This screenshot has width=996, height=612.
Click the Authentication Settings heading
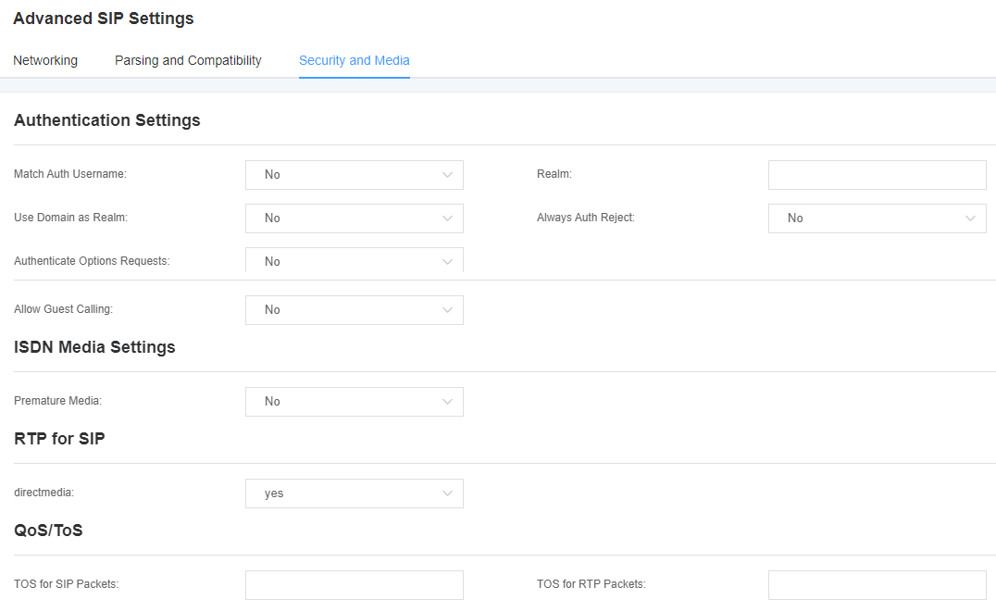(107, 120)
